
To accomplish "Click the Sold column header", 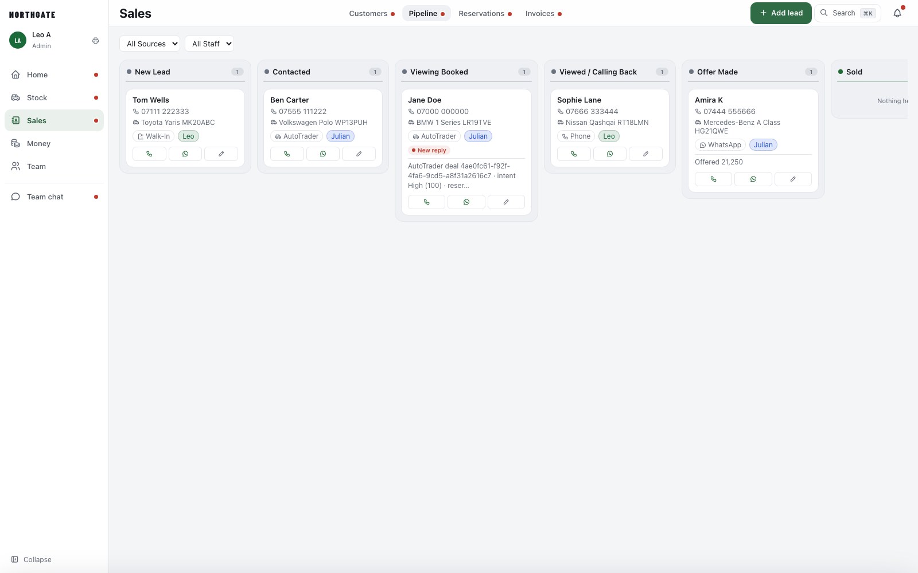I will coord(872,72).
